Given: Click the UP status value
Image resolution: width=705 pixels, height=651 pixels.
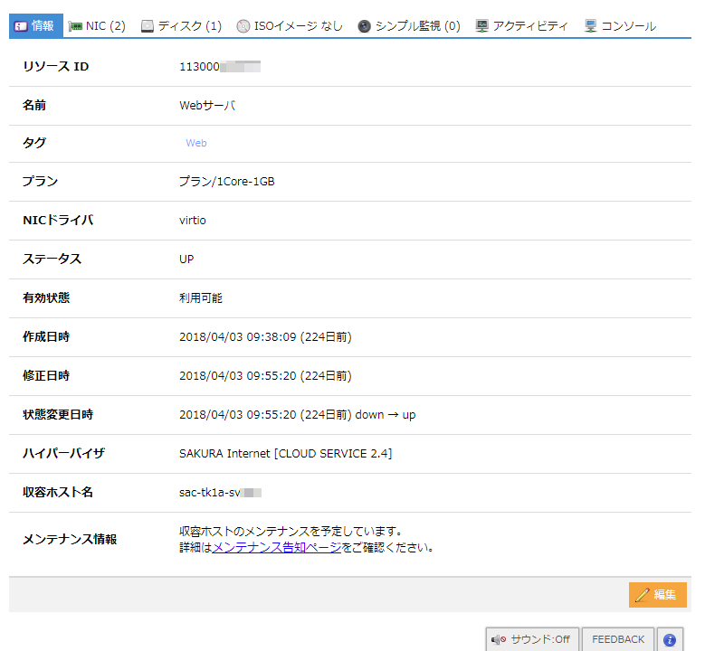Looking at the screenshot, I should tap(186, 259).
